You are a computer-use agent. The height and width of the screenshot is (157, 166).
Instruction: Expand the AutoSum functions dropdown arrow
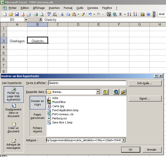click(x=125, y=14)
